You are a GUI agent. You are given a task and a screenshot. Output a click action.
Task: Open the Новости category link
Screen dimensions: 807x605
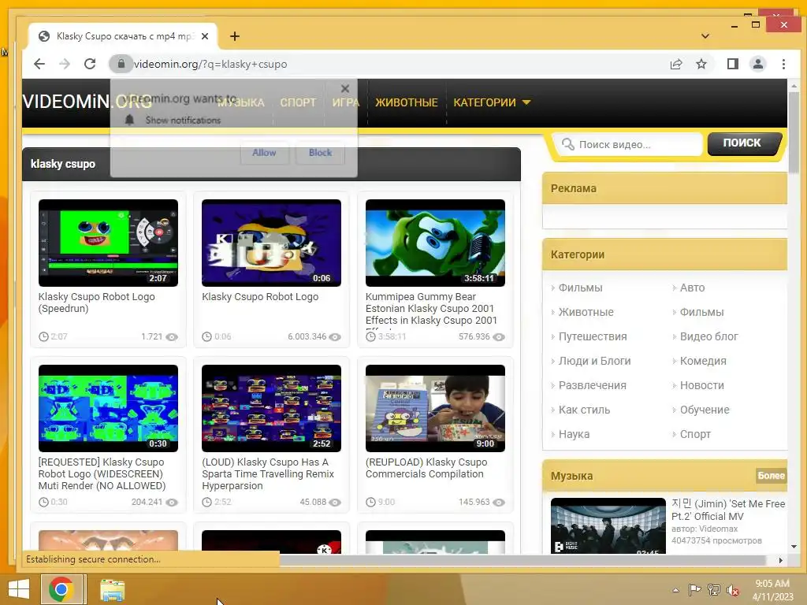point(702,385)
